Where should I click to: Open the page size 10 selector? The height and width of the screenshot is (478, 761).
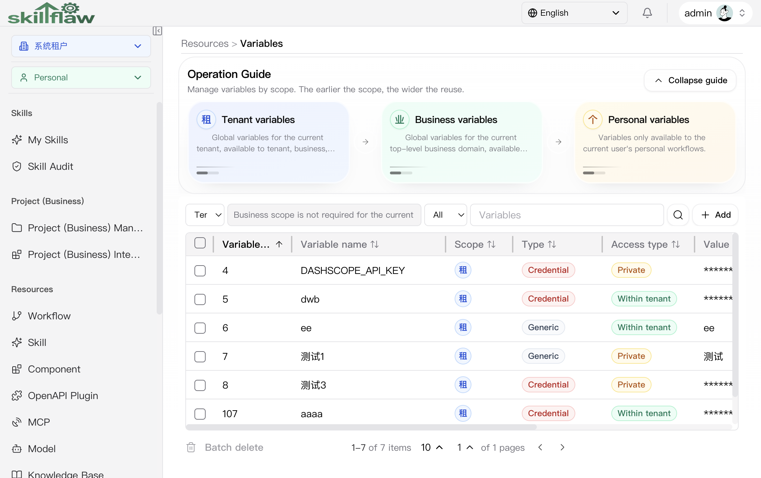point(432,447)
